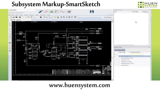Image resolution: width=160 pixels, height=90 pixels.
Task: Expand the PipingComp (33) group
Action: [x=120, y=63]
